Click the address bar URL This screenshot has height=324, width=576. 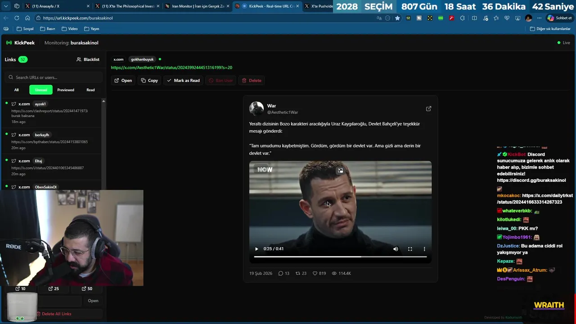click(x=78, y=18)
